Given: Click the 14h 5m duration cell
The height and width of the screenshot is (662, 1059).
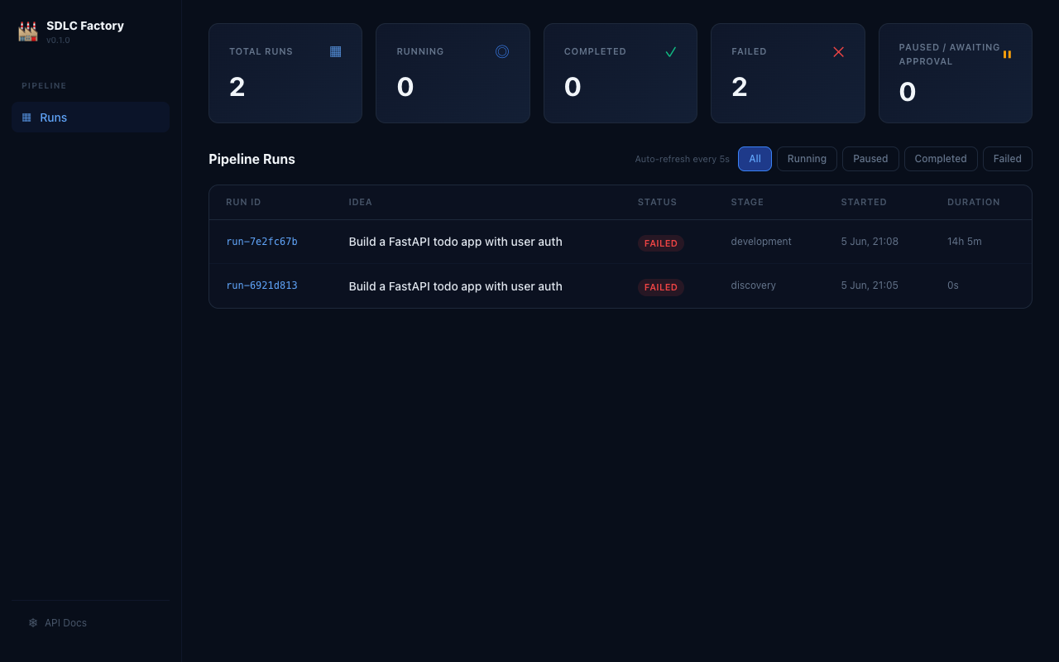Looking at the screenshot, I should [965, 242].
